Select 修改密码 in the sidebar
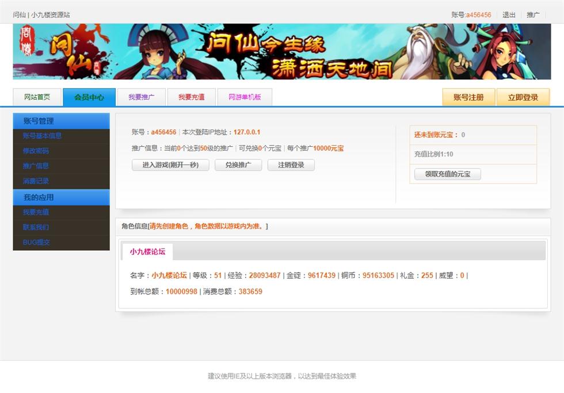 coord(36,151)
